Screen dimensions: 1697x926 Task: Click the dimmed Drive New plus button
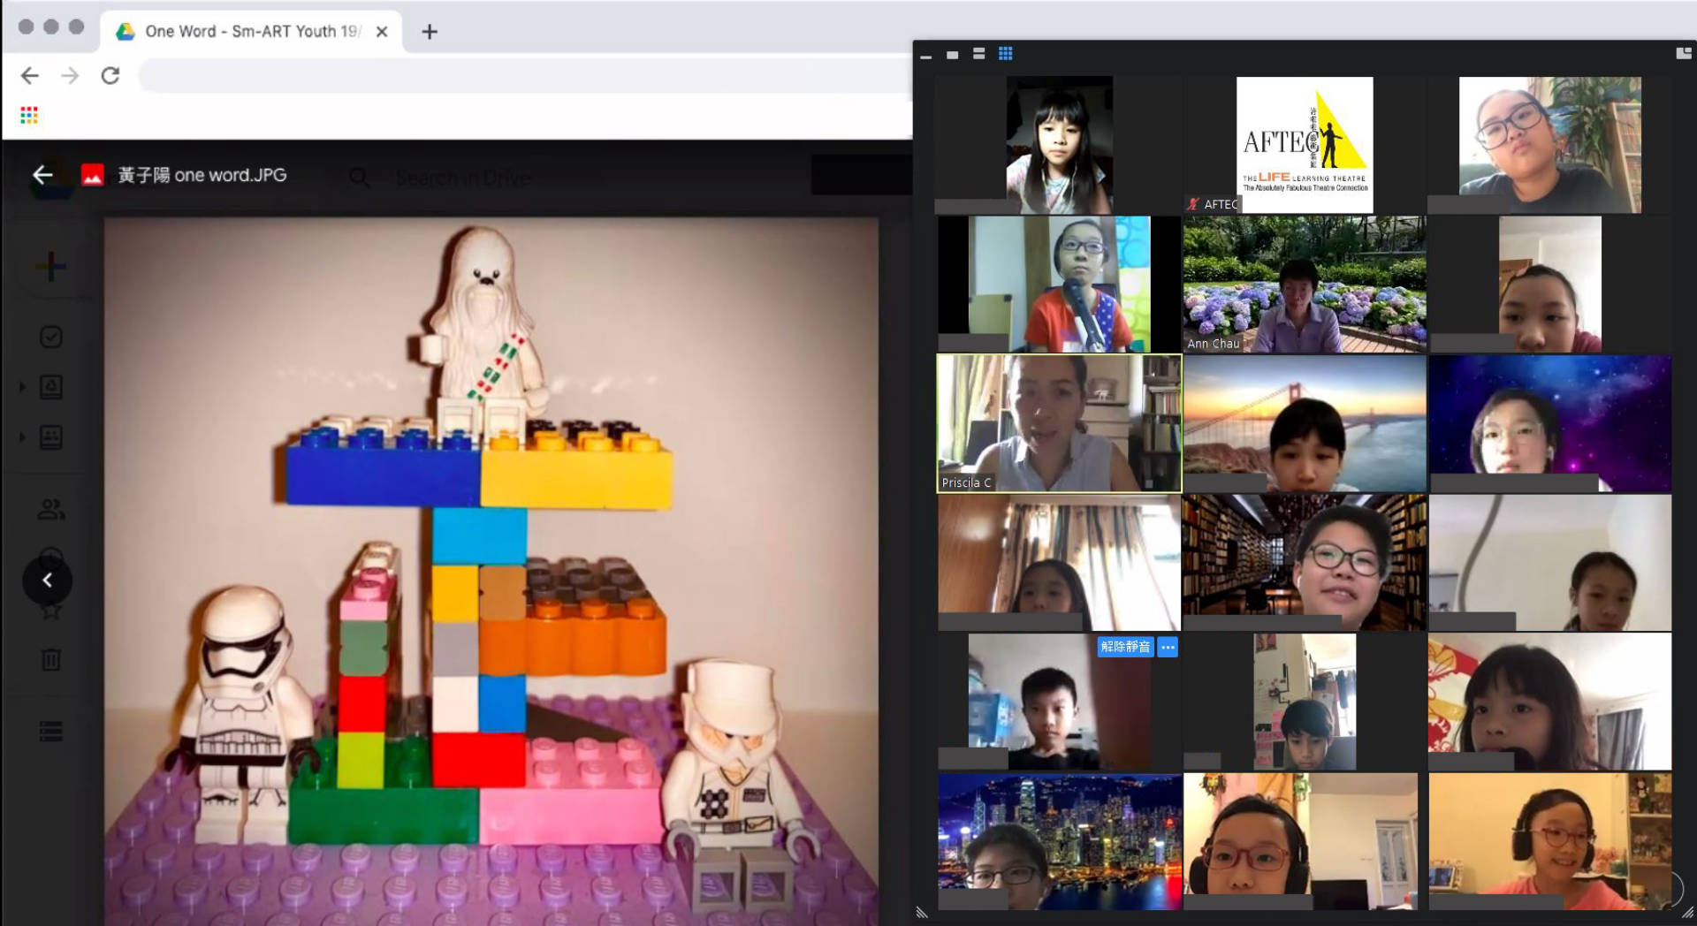pyautogui.click(x=50, y=266)
